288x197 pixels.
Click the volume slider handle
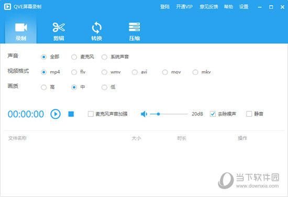pyautogui.click(x=158, y=114)
